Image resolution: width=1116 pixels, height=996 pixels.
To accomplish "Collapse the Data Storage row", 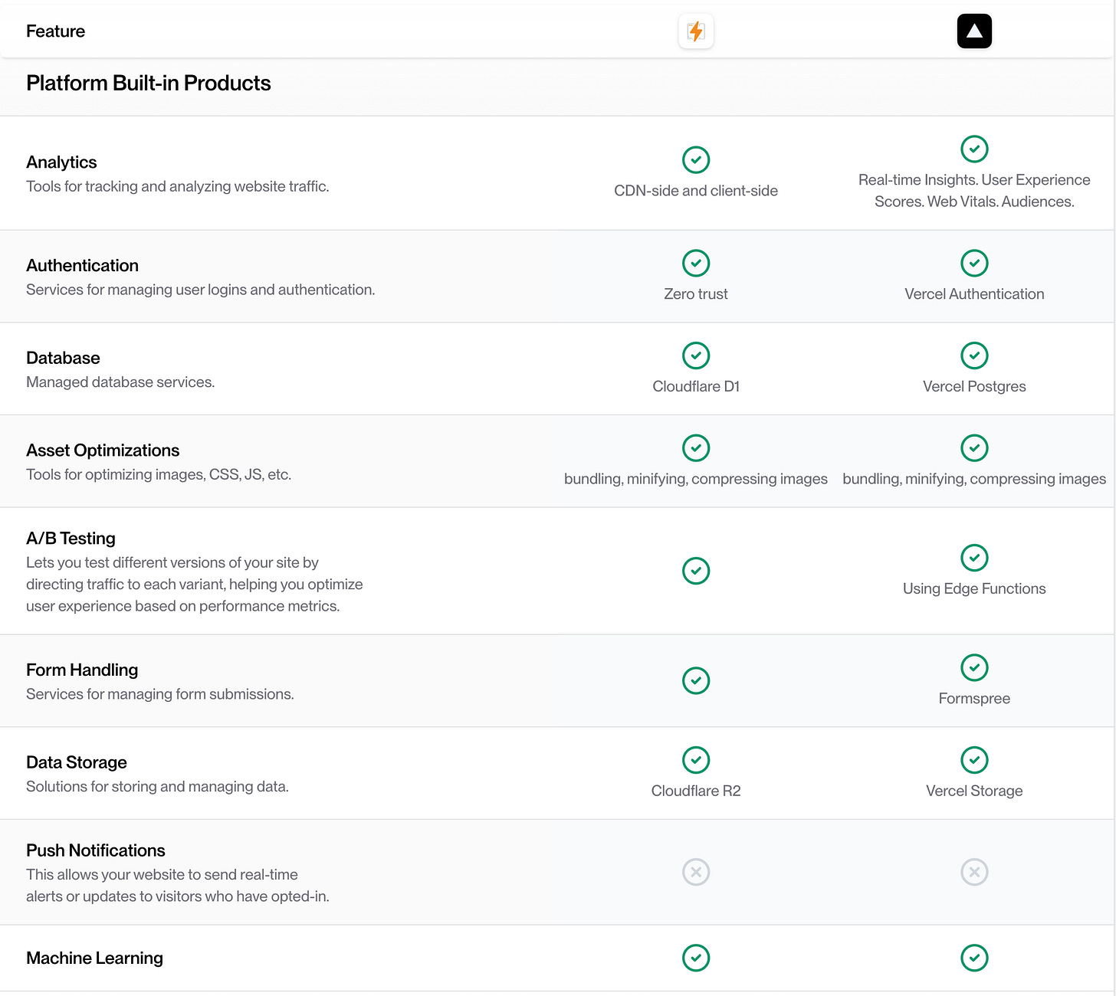I will point(77,762).
